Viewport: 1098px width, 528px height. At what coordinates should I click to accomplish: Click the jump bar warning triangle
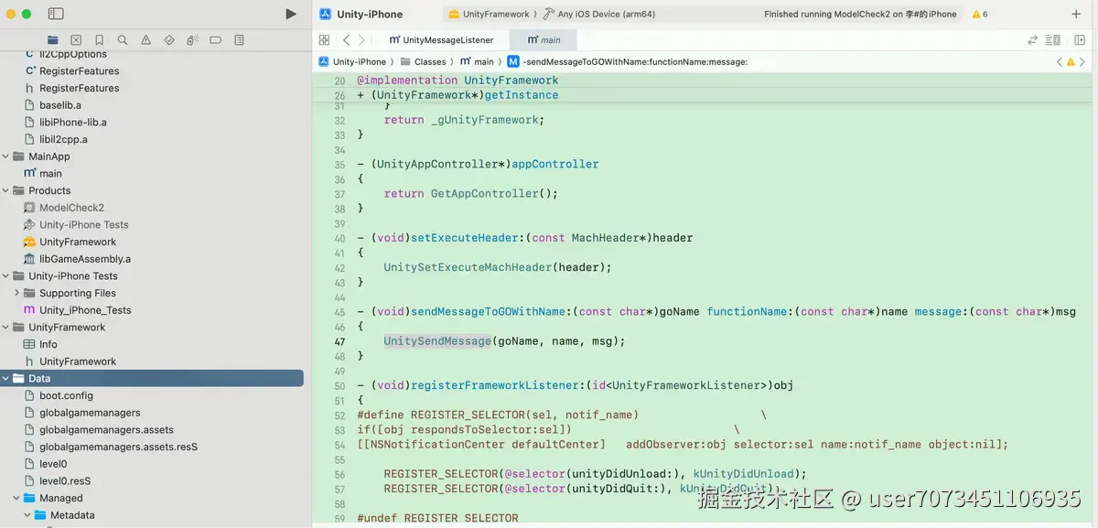(x=1071, y=61)
